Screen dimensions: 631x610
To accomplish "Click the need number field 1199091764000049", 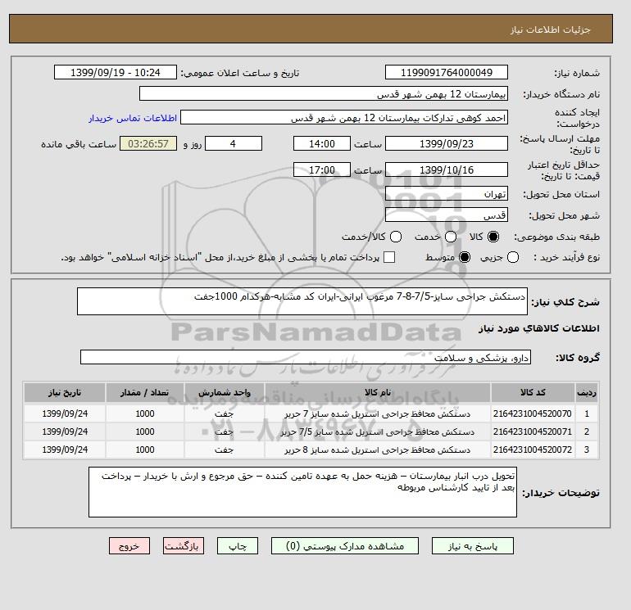I will 447,72.
